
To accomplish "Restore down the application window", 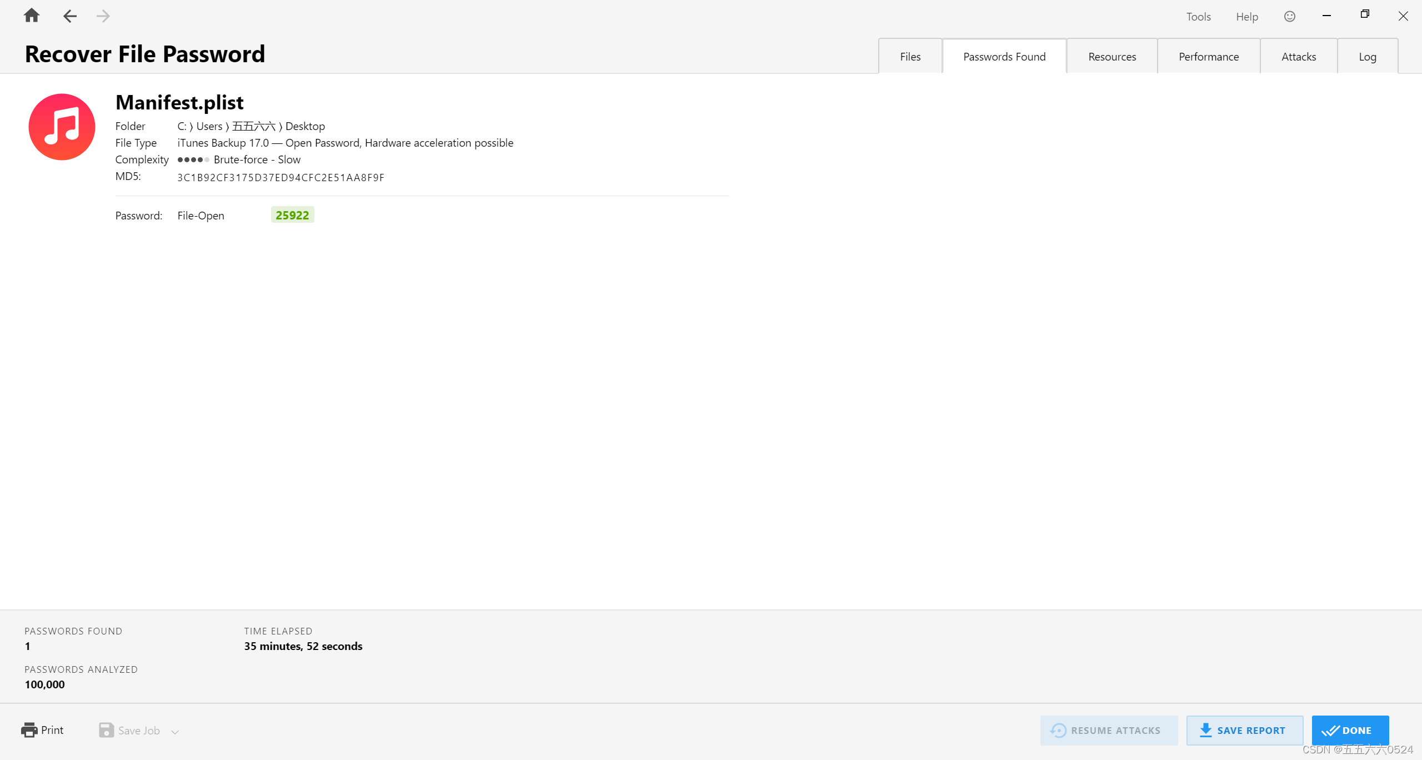I will pyautogui.click(x=1365, y=15).
